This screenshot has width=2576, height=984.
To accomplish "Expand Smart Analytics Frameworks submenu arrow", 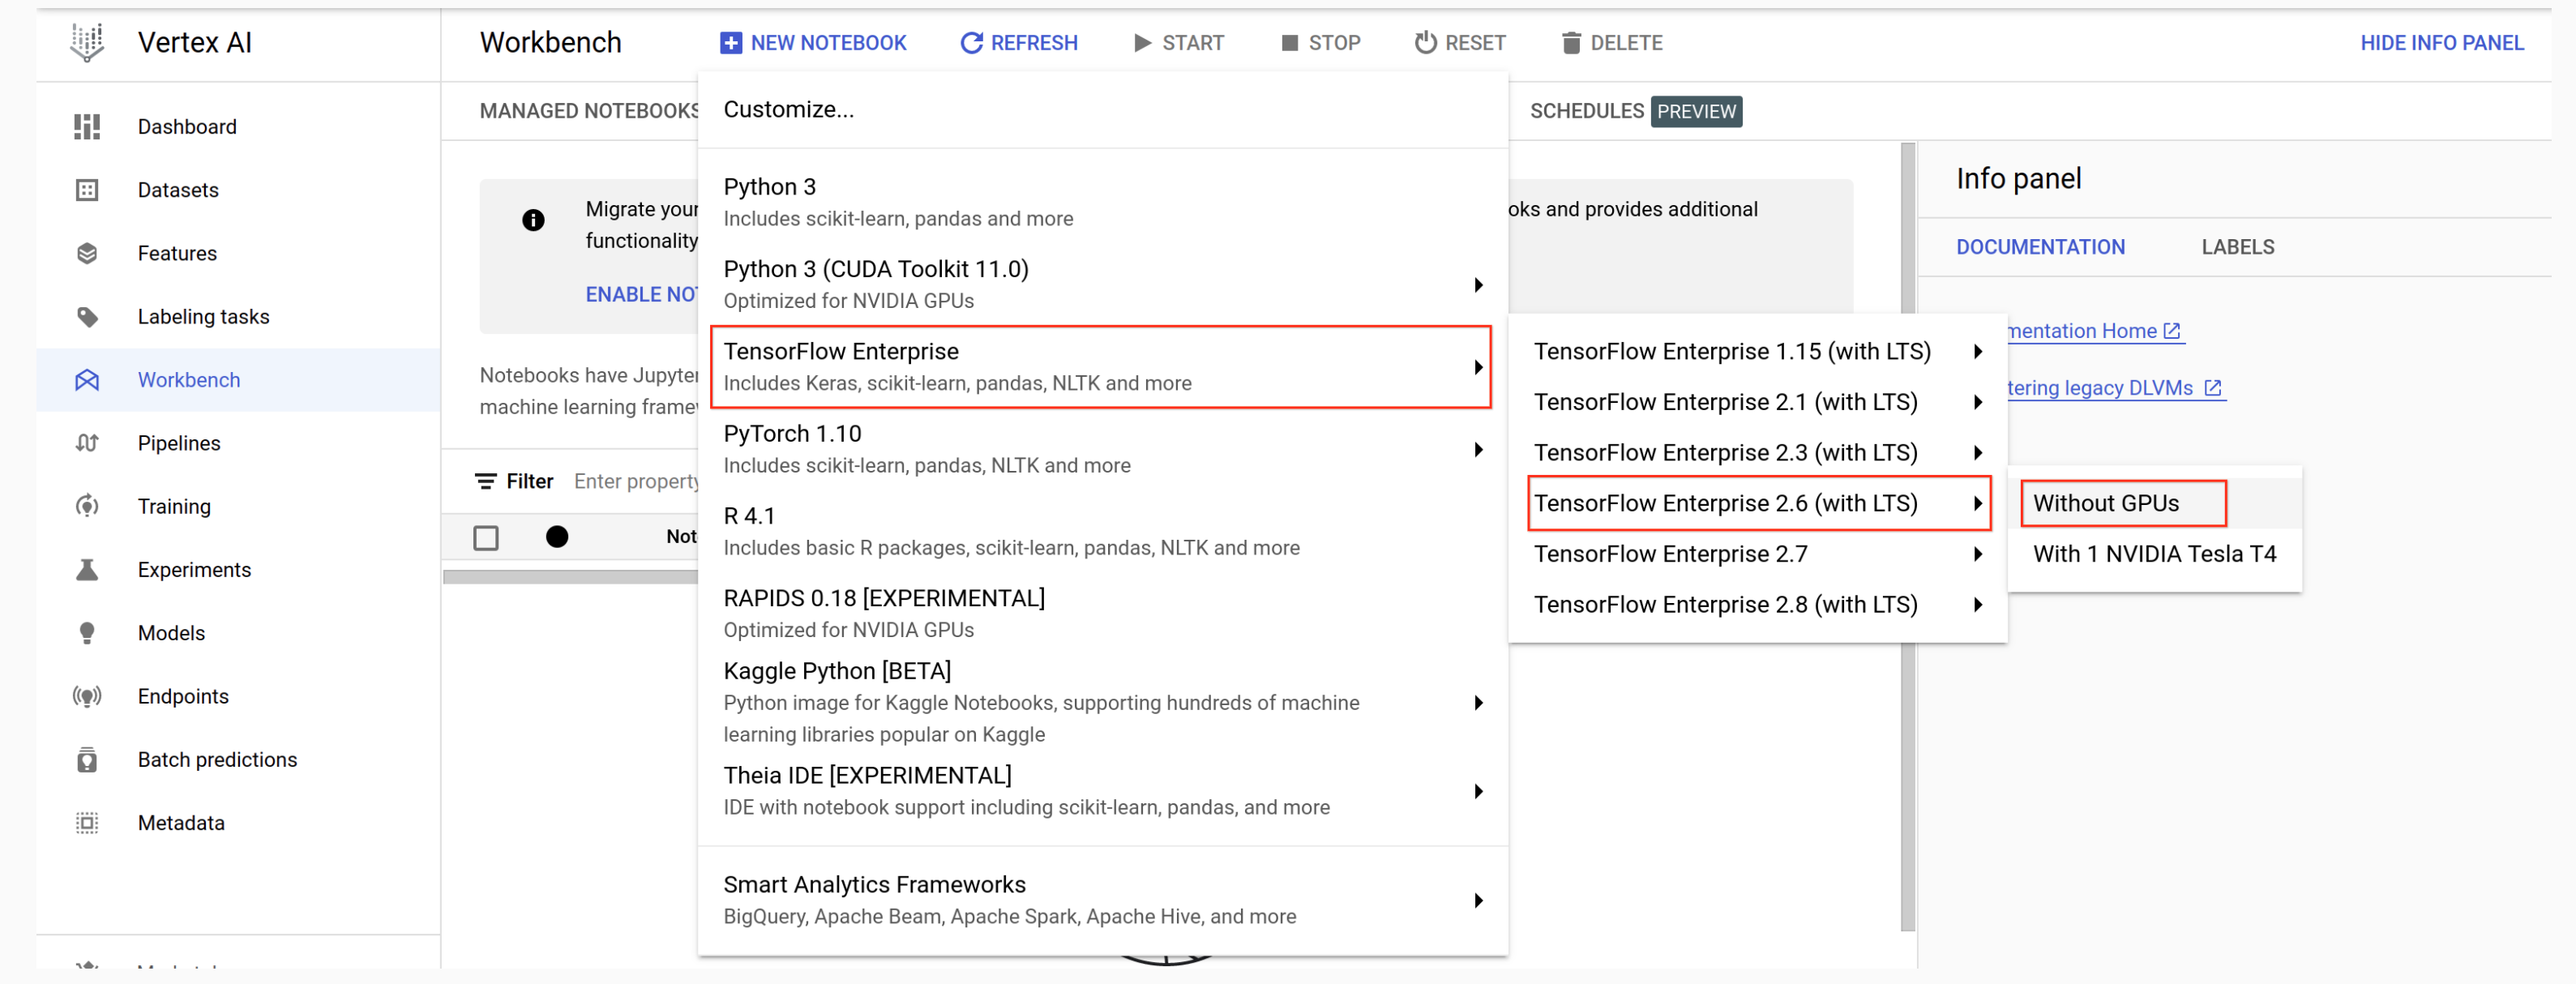I will tap(1478, 901).
